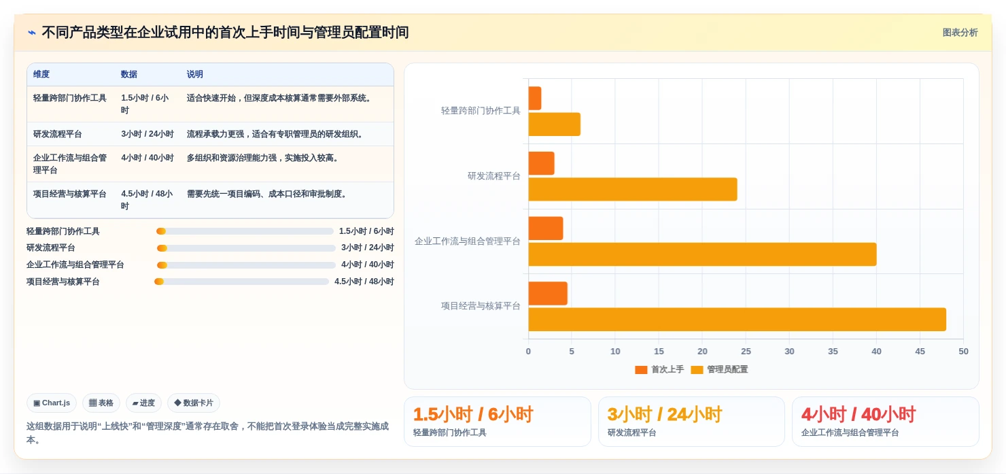Click the 24-hour 管理员配置 bar for 研发流程平台
Viewport: 1006px width, 474px height.
[633, 189]
